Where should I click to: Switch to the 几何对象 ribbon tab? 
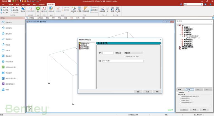coord(10,4)
